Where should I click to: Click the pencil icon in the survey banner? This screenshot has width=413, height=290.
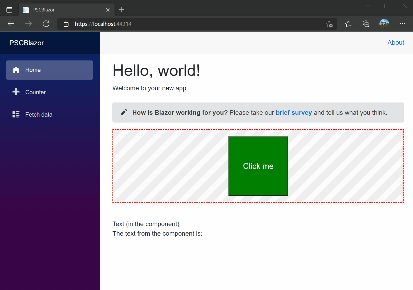tap(124, 112)
